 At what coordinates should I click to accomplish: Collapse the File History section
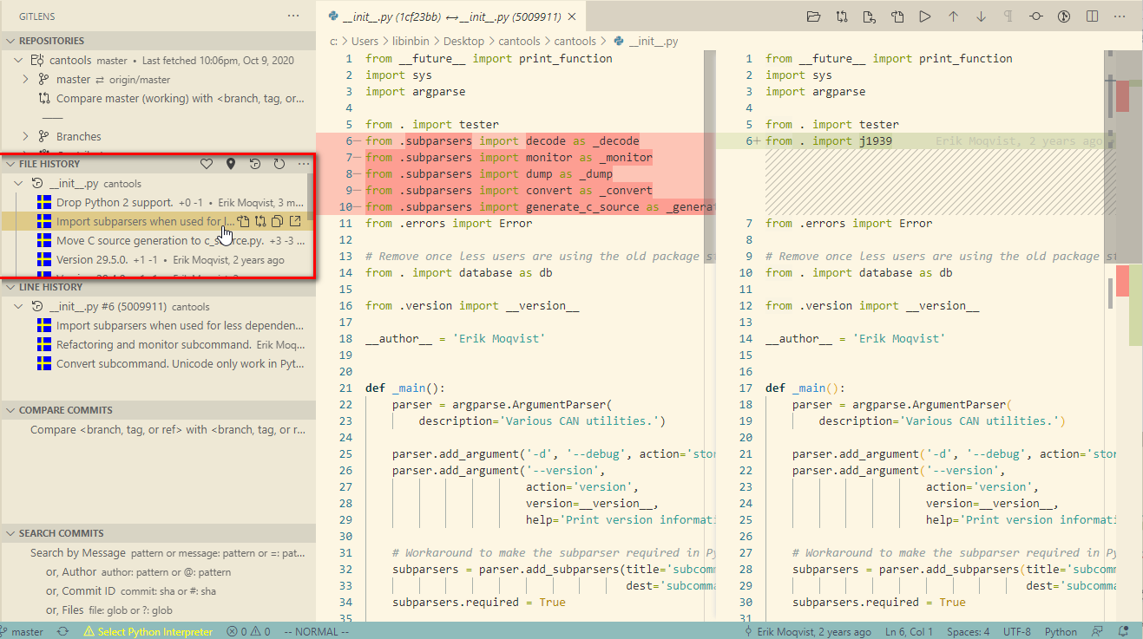click(x=10, y=164)
